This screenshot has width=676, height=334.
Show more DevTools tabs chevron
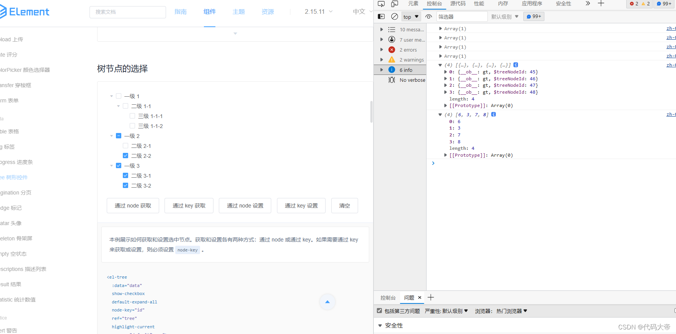coord(588,3)
